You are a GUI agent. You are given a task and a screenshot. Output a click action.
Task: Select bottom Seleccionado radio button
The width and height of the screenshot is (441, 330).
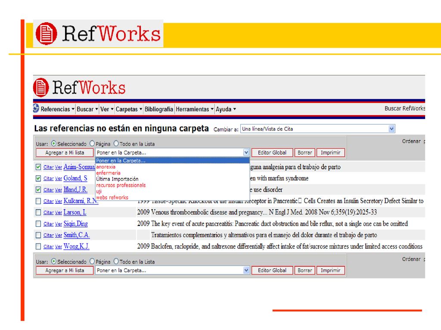(x=54, y=261)
